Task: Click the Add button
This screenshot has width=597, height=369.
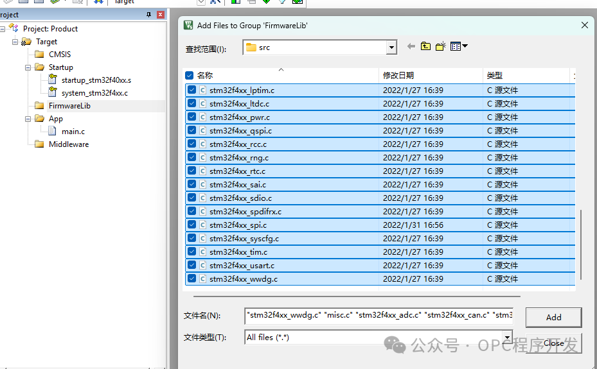Action: point(553,317)
